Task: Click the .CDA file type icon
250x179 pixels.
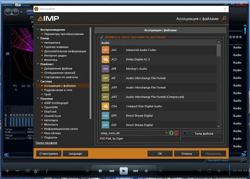Action: (x=105, y=106)
